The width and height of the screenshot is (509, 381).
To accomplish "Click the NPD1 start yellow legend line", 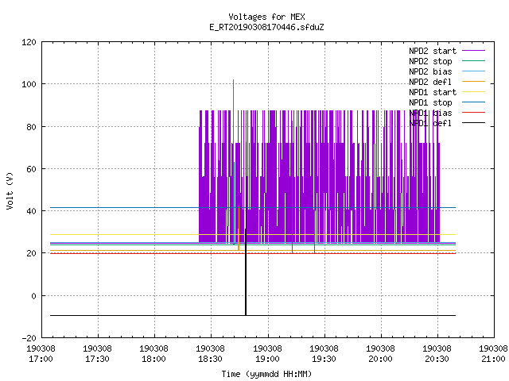I will [x=474, y=92].
